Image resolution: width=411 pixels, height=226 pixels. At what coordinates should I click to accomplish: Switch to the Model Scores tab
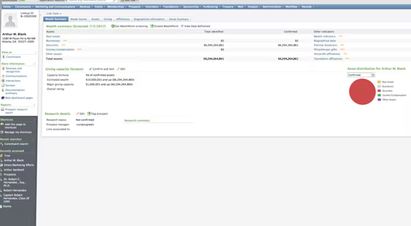click(x=78, y=19)
